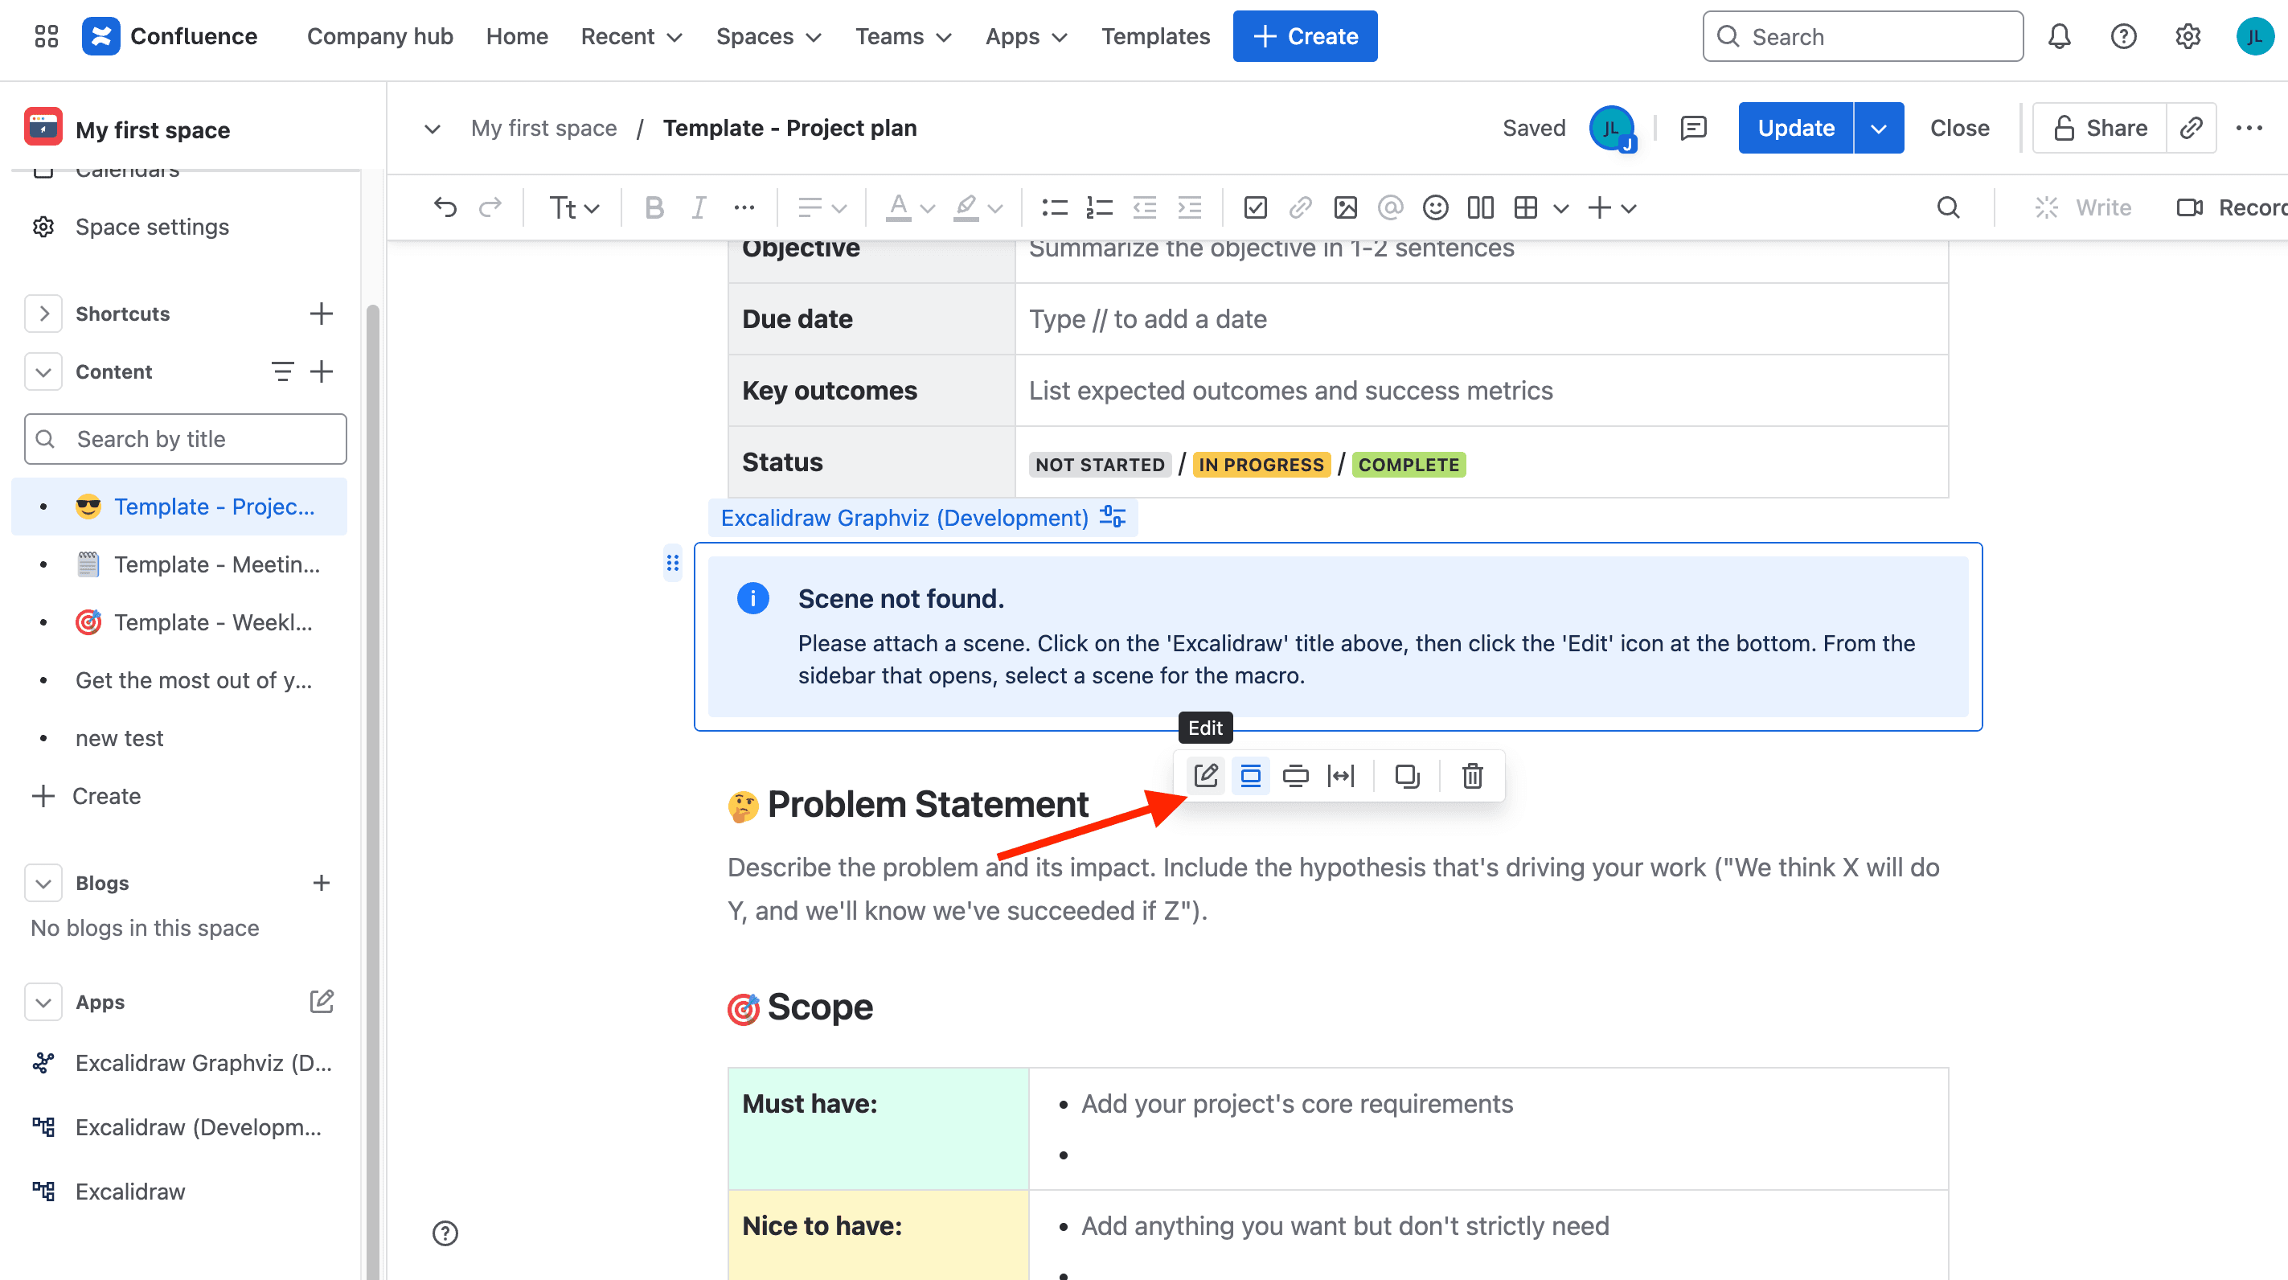The height and width of the screenshot is (1280, 2288).
Task: Insert an emoji
Action: click(x=1435, y=208)
